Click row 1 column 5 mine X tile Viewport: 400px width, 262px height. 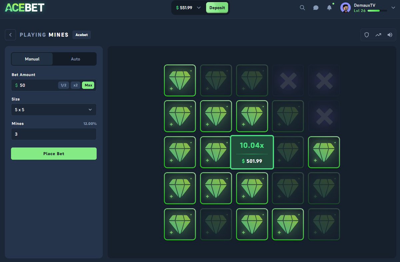(x=324, y=80)
